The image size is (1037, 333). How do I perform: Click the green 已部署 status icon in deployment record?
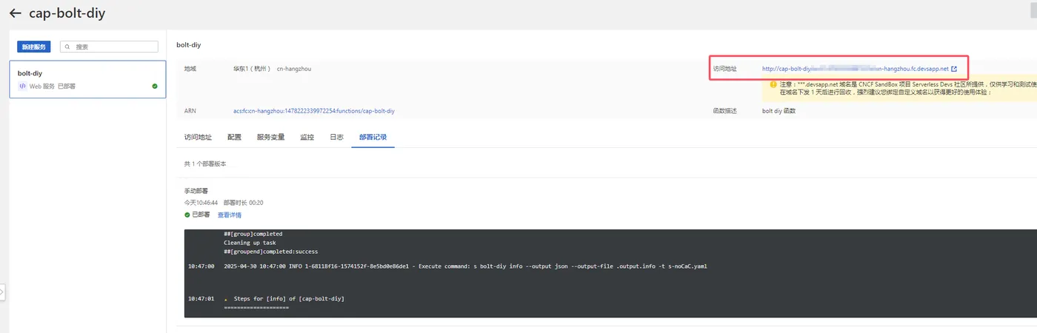(x=187, y=215)
